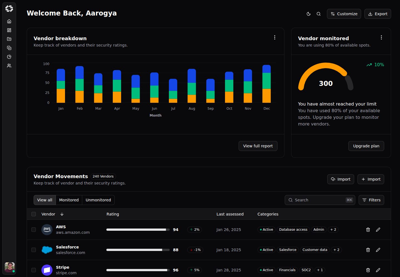Sort by Vendor column arrow

point(62,214)
